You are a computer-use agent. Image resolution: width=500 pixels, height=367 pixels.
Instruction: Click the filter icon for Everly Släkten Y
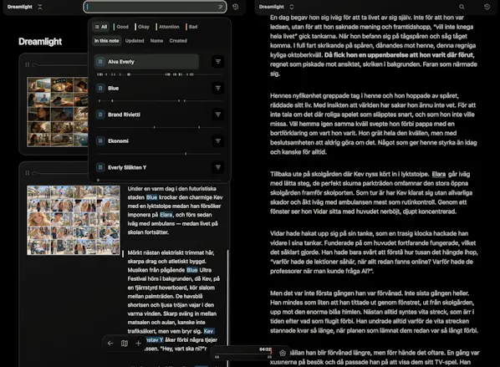coord(218,167)
